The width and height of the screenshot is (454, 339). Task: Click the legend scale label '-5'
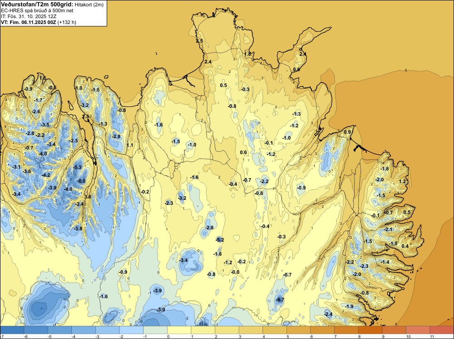49,337
